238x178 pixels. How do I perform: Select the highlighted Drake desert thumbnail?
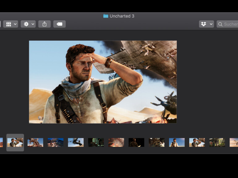click(x=15, y=143)
